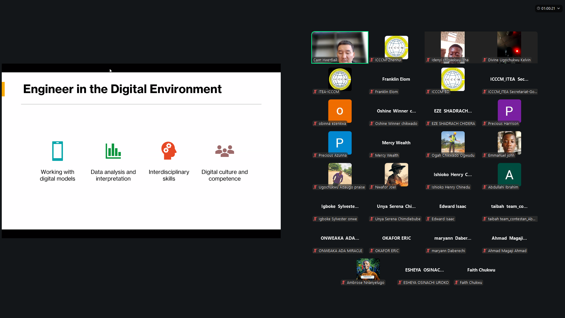
Task: Click the red head-with-gears icon
Action: click(169, 151)
